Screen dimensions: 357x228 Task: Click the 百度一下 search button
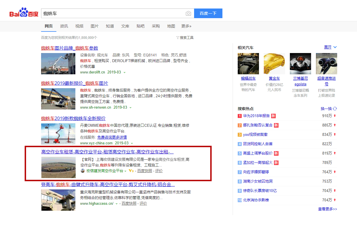click(208, 13)
